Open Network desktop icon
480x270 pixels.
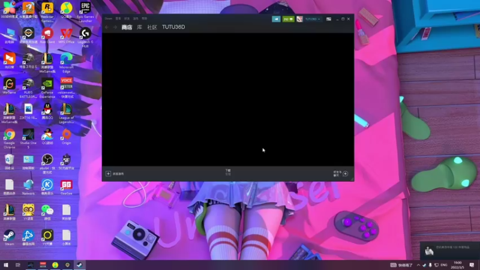[x=28, y=187]
